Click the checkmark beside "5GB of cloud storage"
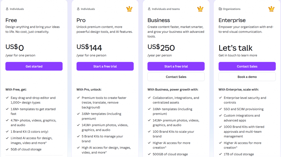The image size is (281, 157). (7, 149)
